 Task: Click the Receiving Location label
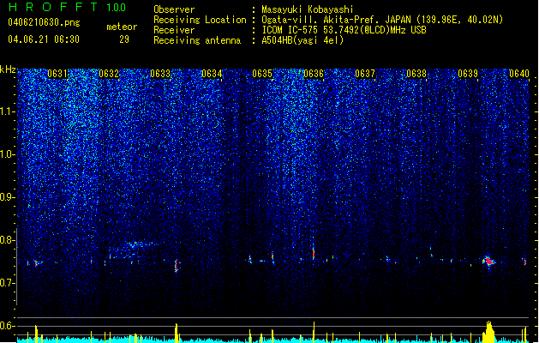200,20
